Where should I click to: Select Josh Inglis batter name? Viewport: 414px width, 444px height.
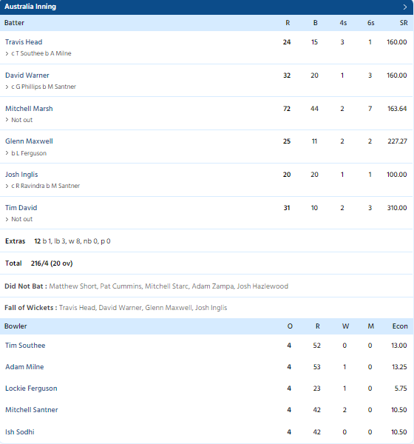21,175
